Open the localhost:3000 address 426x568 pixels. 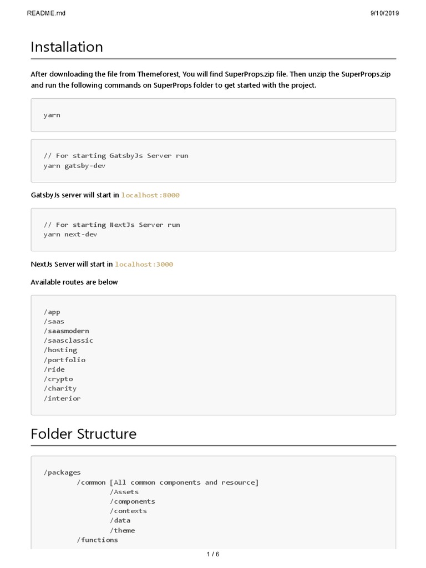pyautogui.click(x=144, y=264)
